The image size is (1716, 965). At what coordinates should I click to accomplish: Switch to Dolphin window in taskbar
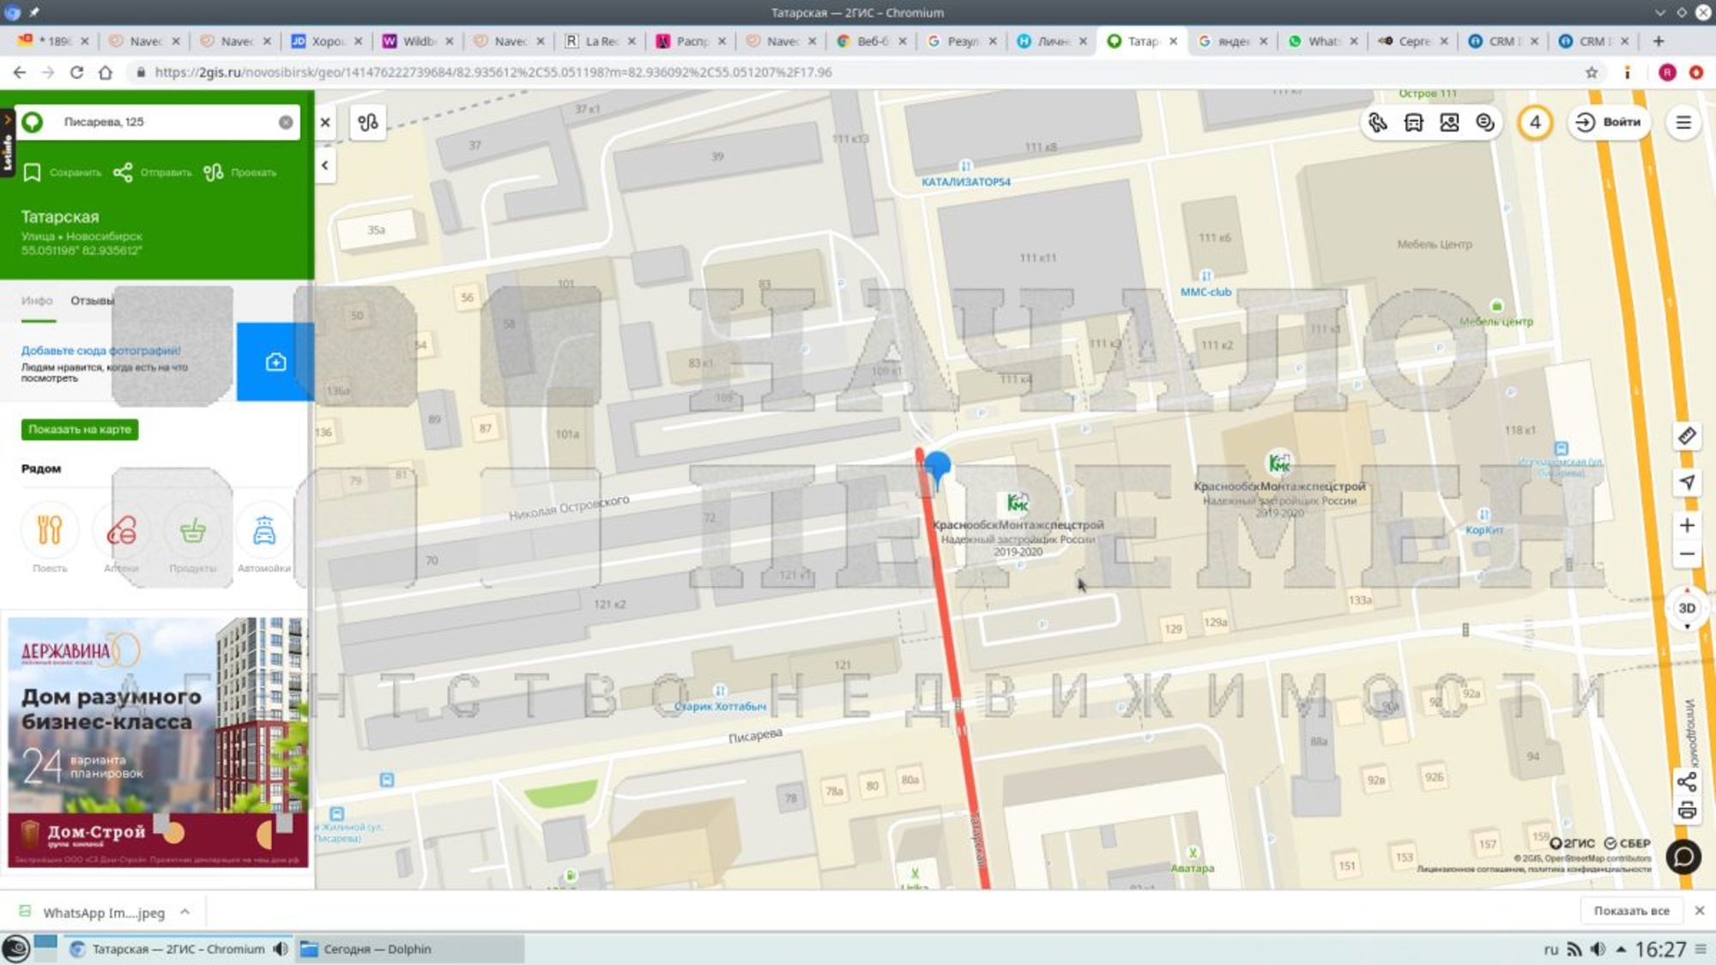point(409,949)
